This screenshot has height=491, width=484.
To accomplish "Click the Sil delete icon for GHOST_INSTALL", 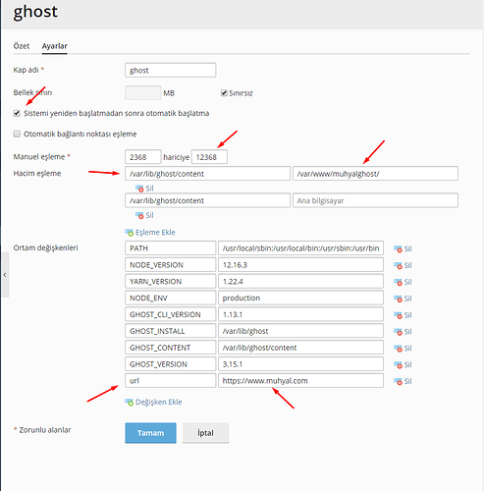I will pyautogui.click(x=398, y=332).
